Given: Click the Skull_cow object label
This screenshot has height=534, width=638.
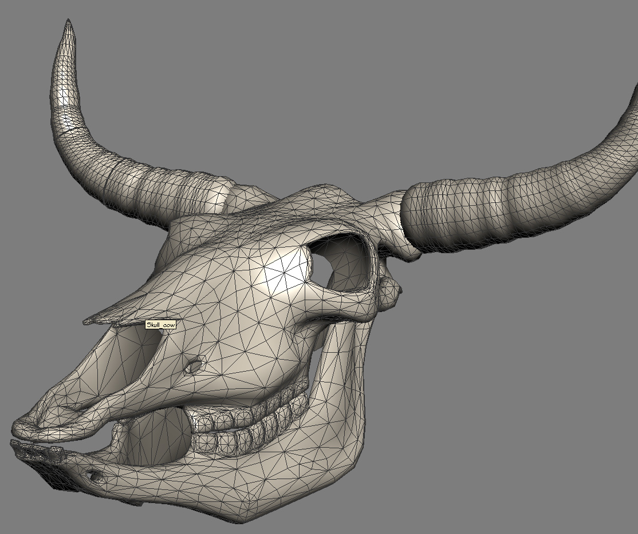Looking at the screenshot, I should (x=161, y=324).
